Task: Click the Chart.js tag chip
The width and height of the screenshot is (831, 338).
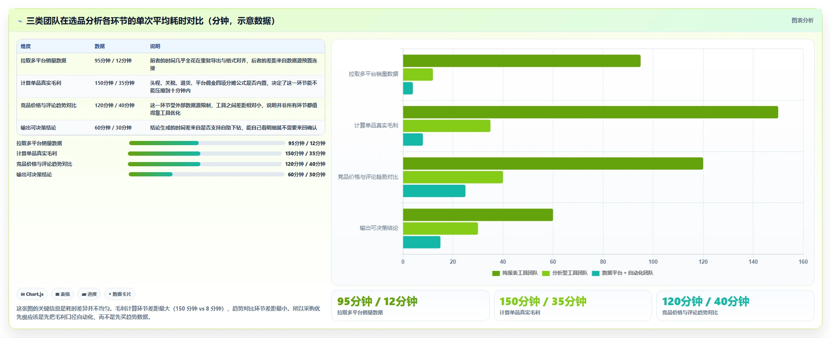Action: (x=32, y=294)
